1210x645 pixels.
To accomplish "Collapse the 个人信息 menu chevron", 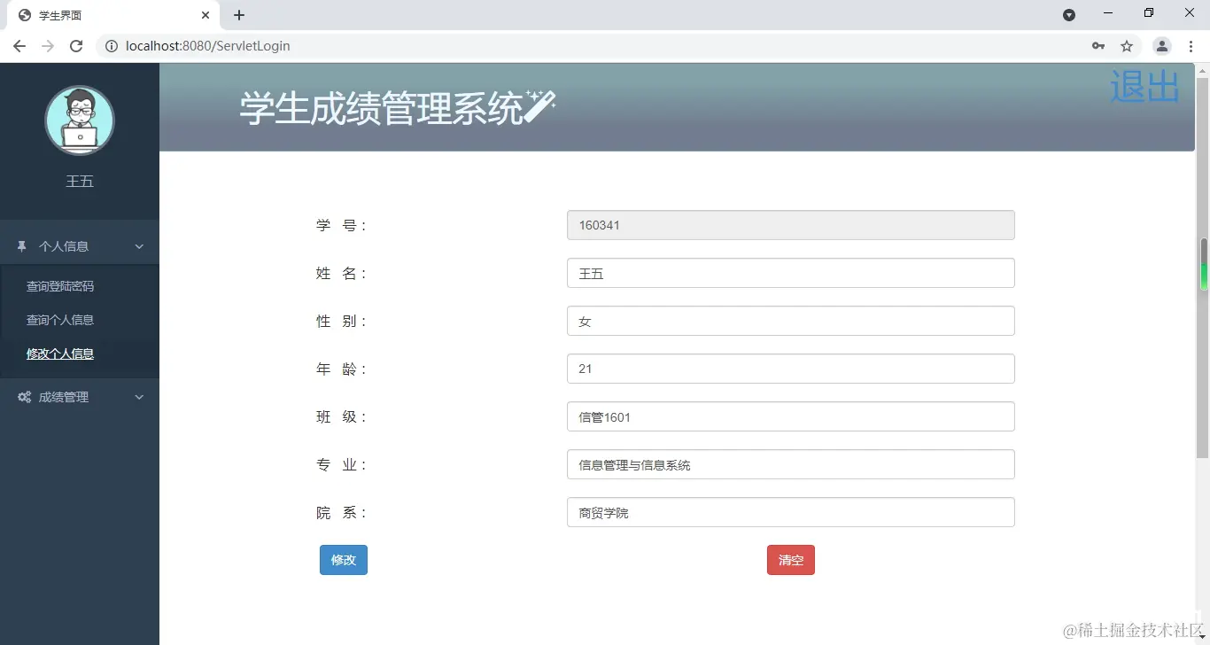I will [139, 246].
